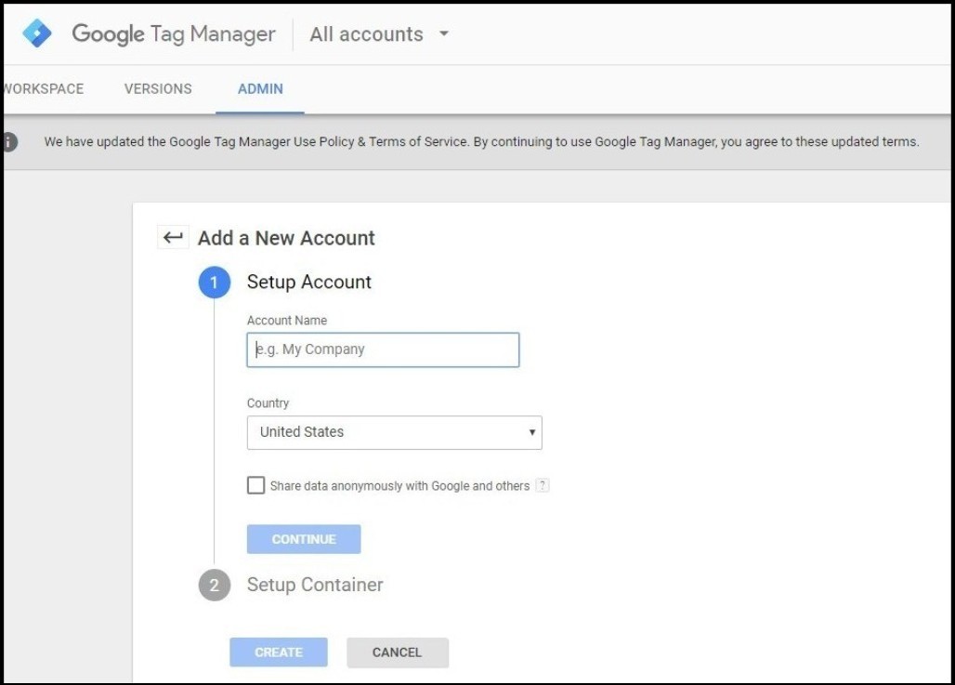Select step 1 circle for Setup Account
This screenshot has height=685, width=955.
click(x=215, y=283)
